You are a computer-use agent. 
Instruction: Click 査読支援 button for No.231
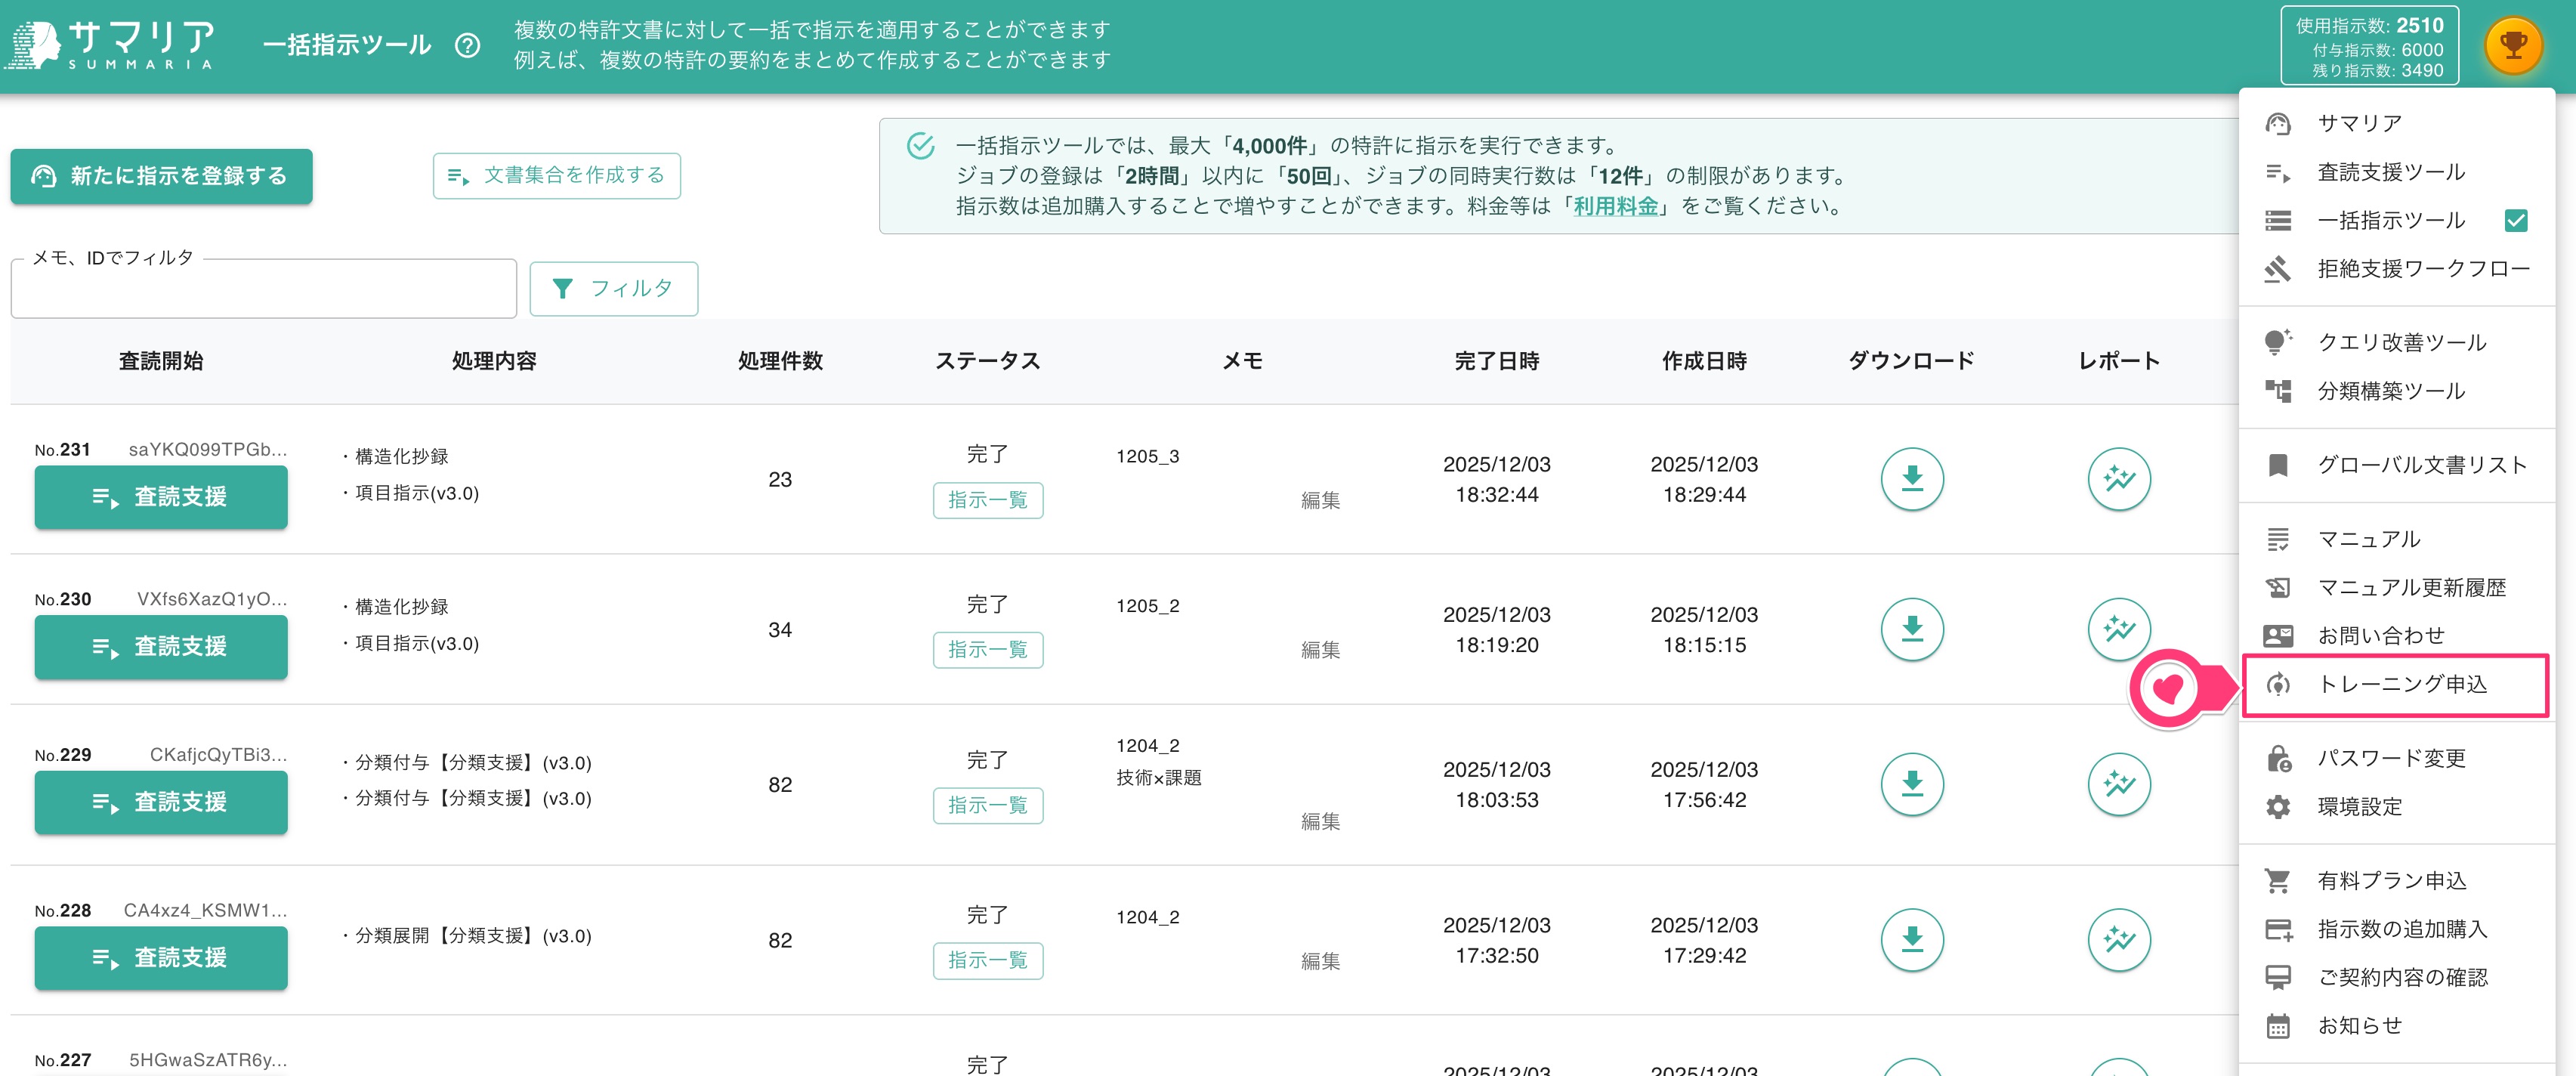coord(161,497)
